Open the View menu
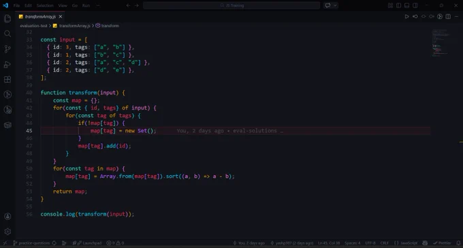The image size is (463, 248). pos(63,5)
